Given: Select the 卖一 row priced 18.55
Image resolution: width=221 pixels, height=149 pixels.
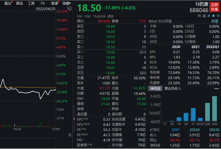Looking at the screenshot, I should tap(111, 47).
